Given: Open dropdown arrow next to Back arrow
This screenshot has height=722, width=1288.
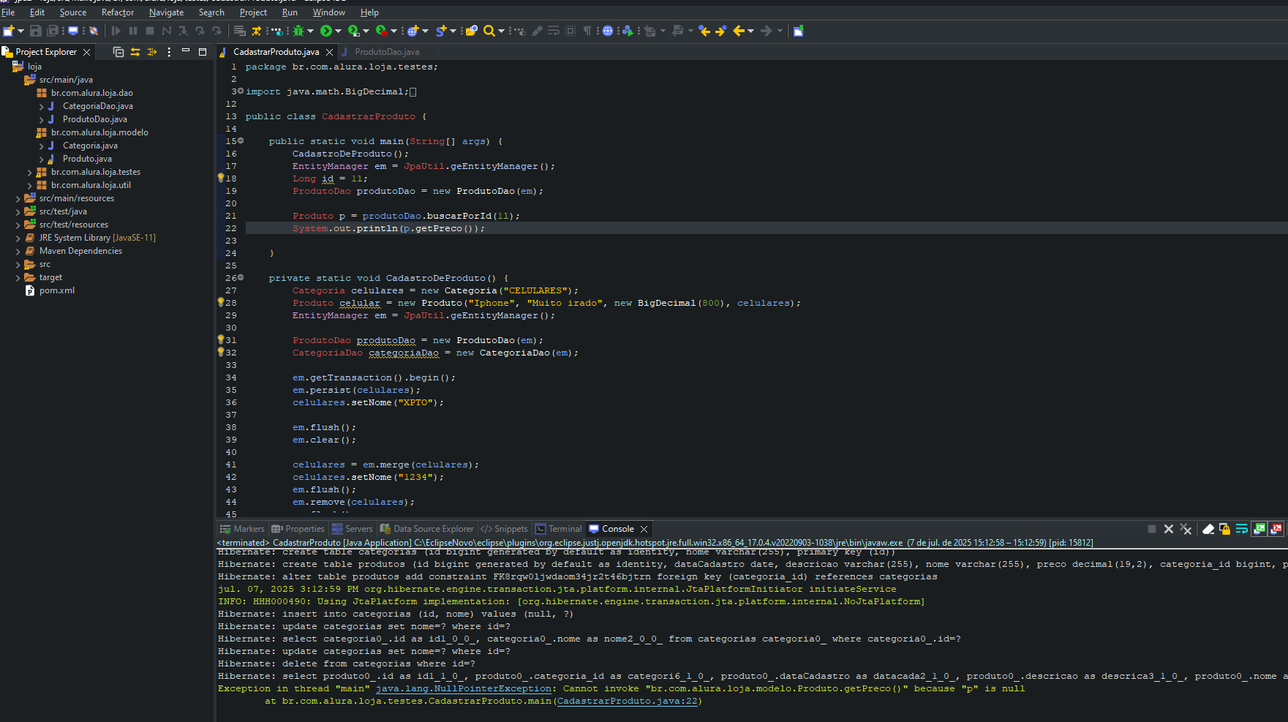Looking at the screenshot, I should 751,31.
